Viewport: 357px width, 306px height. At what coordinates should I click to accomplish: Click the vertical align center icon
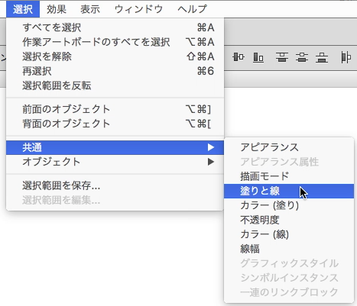point(239,57)
